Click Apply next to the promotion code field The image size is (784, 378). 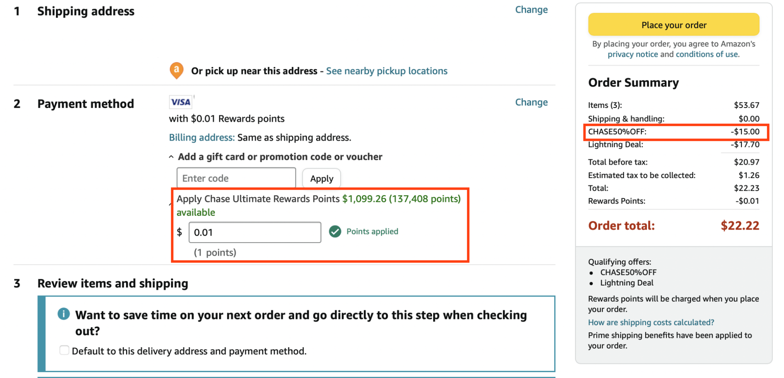(321, 178)
